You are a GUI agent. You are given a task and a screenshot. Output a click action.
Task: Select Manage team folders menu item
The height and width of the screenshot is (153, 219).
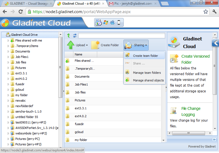coord(145,73)
